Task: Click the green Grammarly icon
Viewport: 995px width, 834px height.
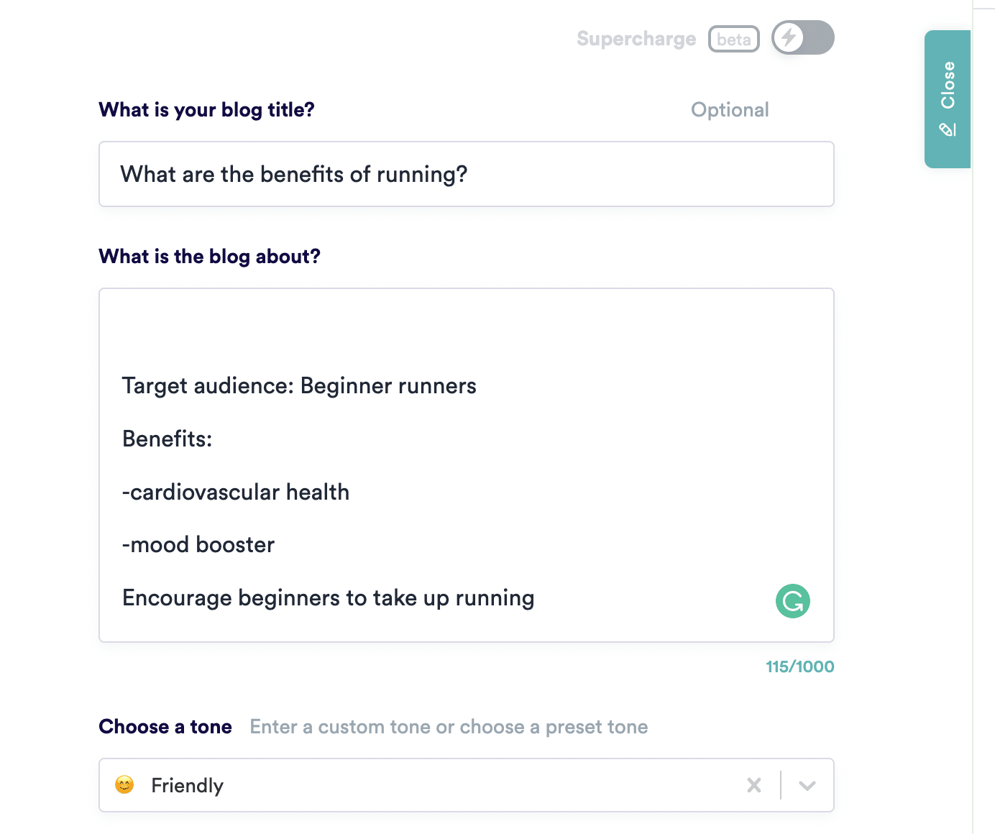Action: pos(793,601)
